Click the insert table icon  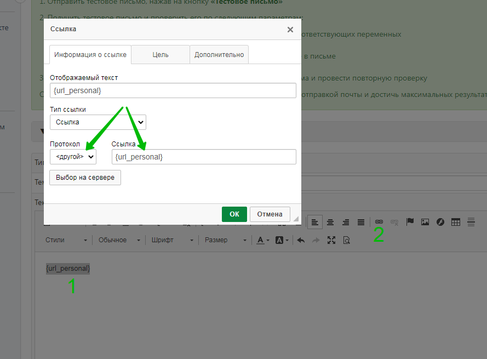455,222
